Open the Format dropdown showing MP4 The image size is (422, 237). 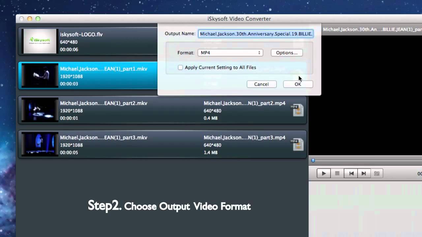(230, 53)
